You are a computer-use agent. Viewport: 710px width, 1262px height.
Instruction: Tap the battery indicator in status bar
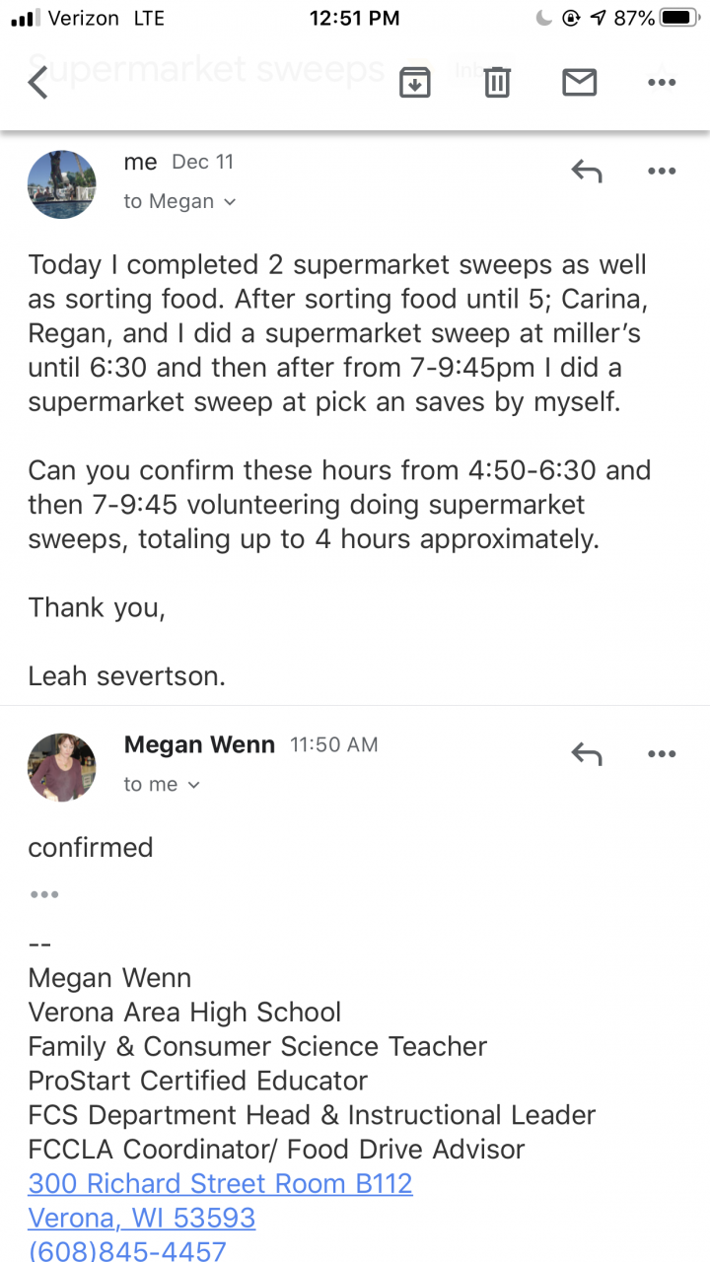[679, 18]
